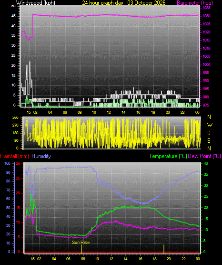Select the "Dew Point (°C)" legend label

pos(204,156)
